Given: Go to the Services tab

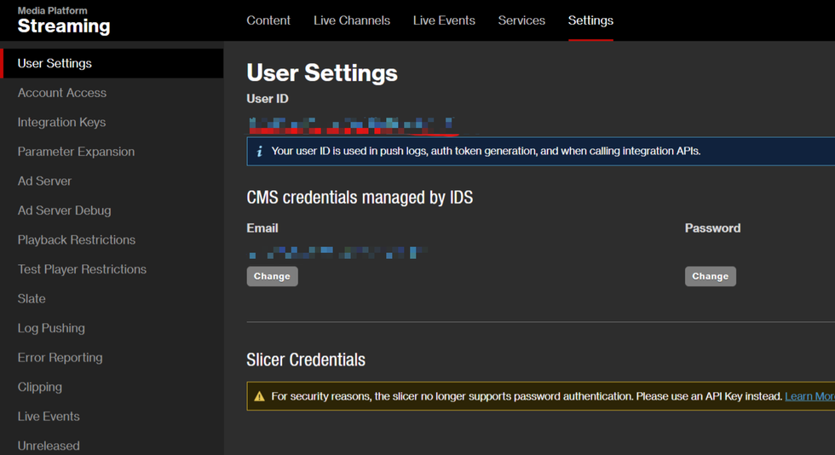Looking at the screenshot, I should [521, 20].
